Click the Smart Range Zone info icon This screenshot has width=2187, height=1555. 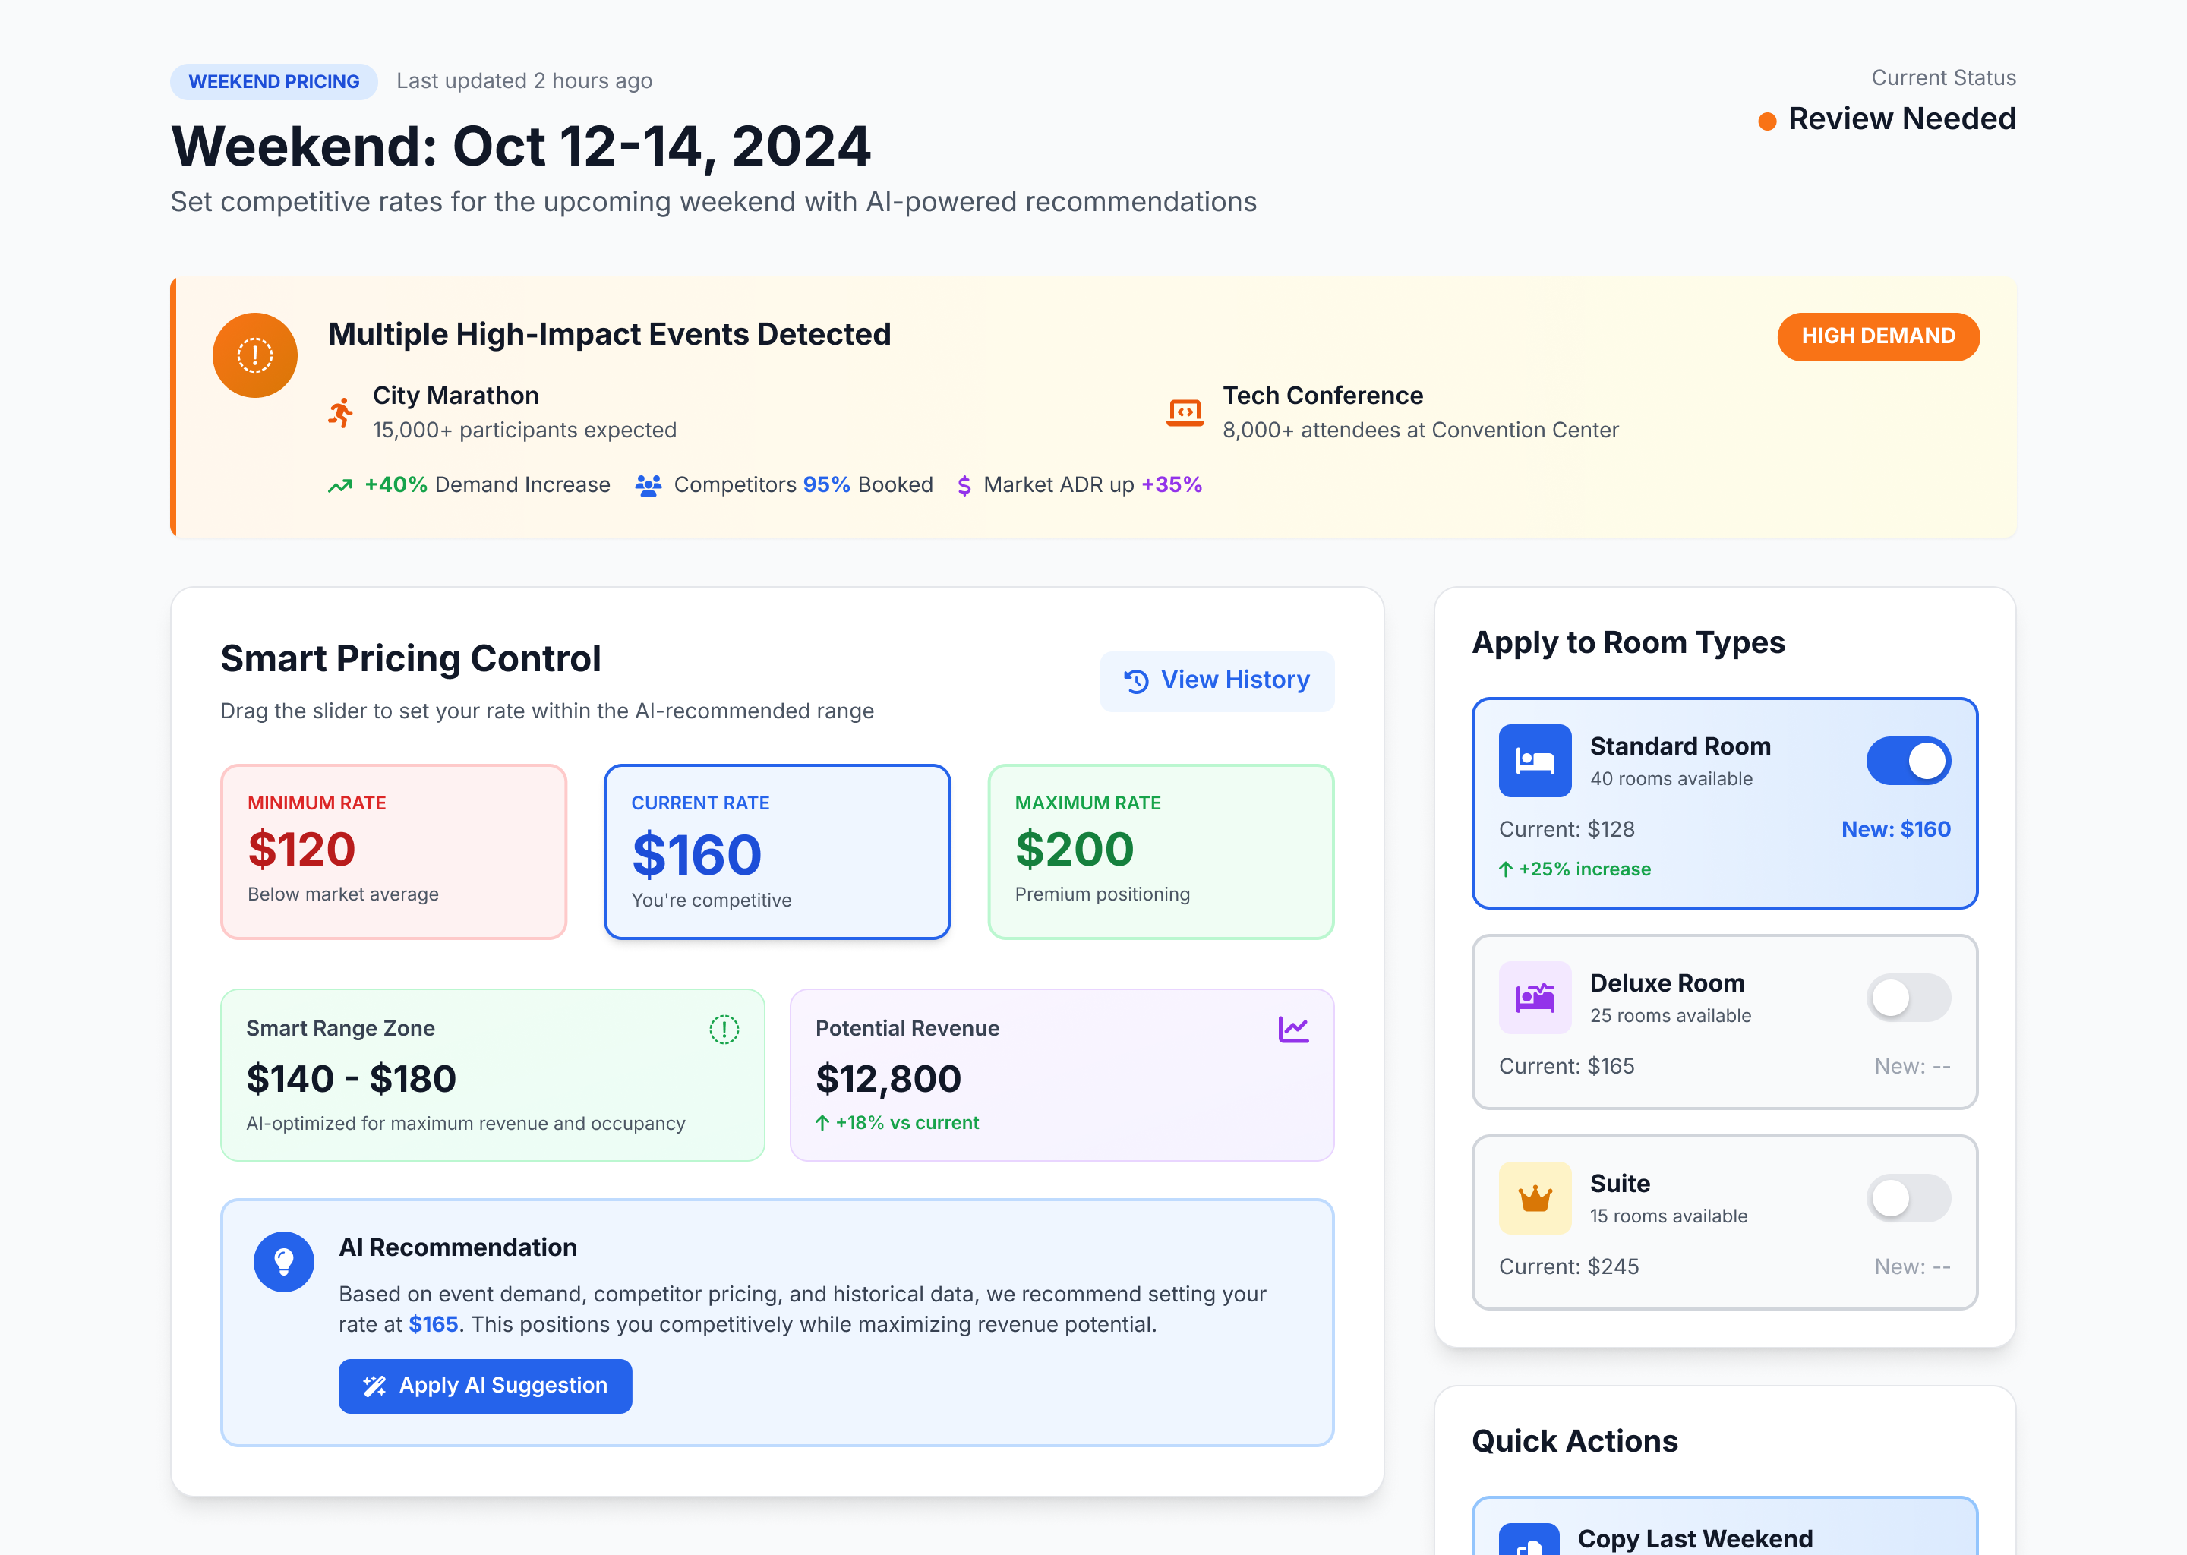click(x=725, y=1031)
